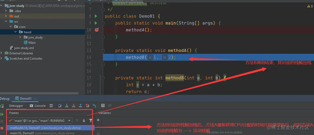This screenshot has height=135, width=314.
Task: Run to the cursor position
Action: pos(94,105)
